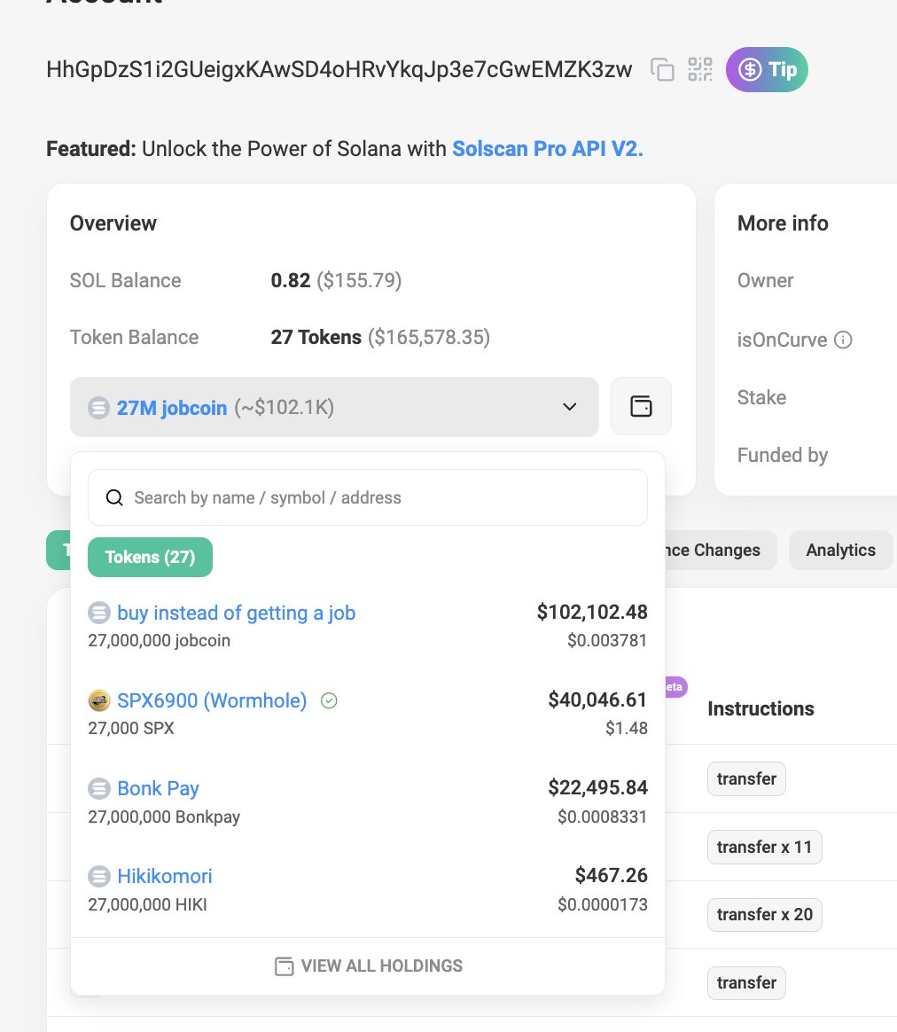The height and width of the screenshot is (1032, 897).
Task: Click the Tip button
Action: point(767,69)
